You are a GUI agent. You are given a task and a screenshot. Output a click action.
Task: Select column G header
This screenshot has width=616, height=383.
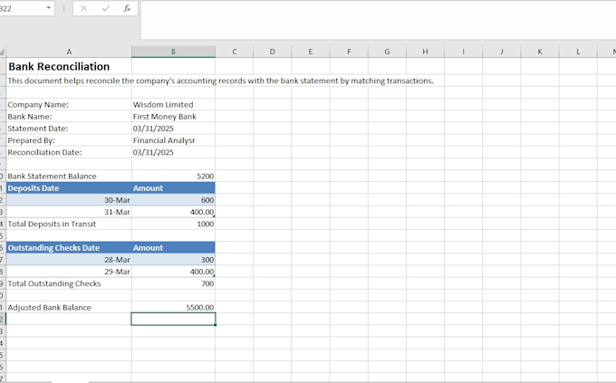387,52
